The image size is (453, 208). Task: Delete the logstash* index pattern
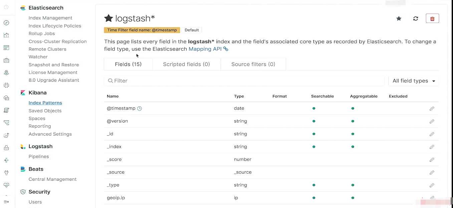(x=432, y=19)
